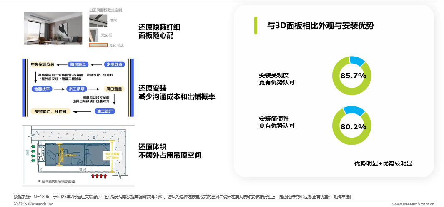Click the living room interior photo
444x207 pixels.
(53, 28)
